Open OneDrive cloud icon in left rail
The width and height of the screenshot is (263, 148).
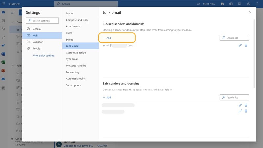[x=3, y=79]
